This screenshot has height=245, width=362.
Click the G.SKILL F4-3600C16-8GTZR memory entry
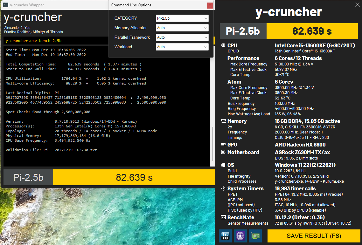pos(305,127)
